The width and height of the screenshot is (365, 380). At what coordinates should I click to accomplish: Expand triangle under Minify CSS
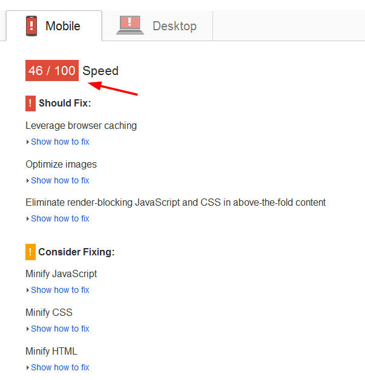click(28, 329)
